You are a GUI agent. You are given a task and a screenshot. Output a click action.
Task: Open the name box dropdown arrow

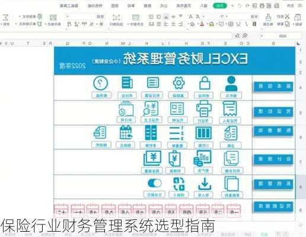(x=262, y=36)
